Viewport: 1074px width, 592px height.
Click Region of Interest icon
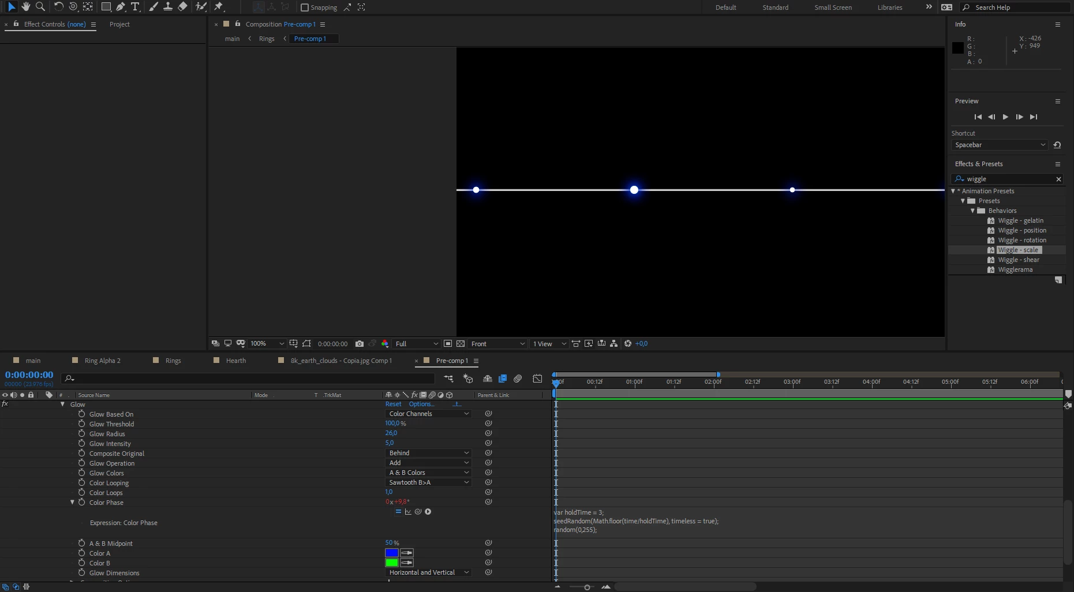pos(448,343)
